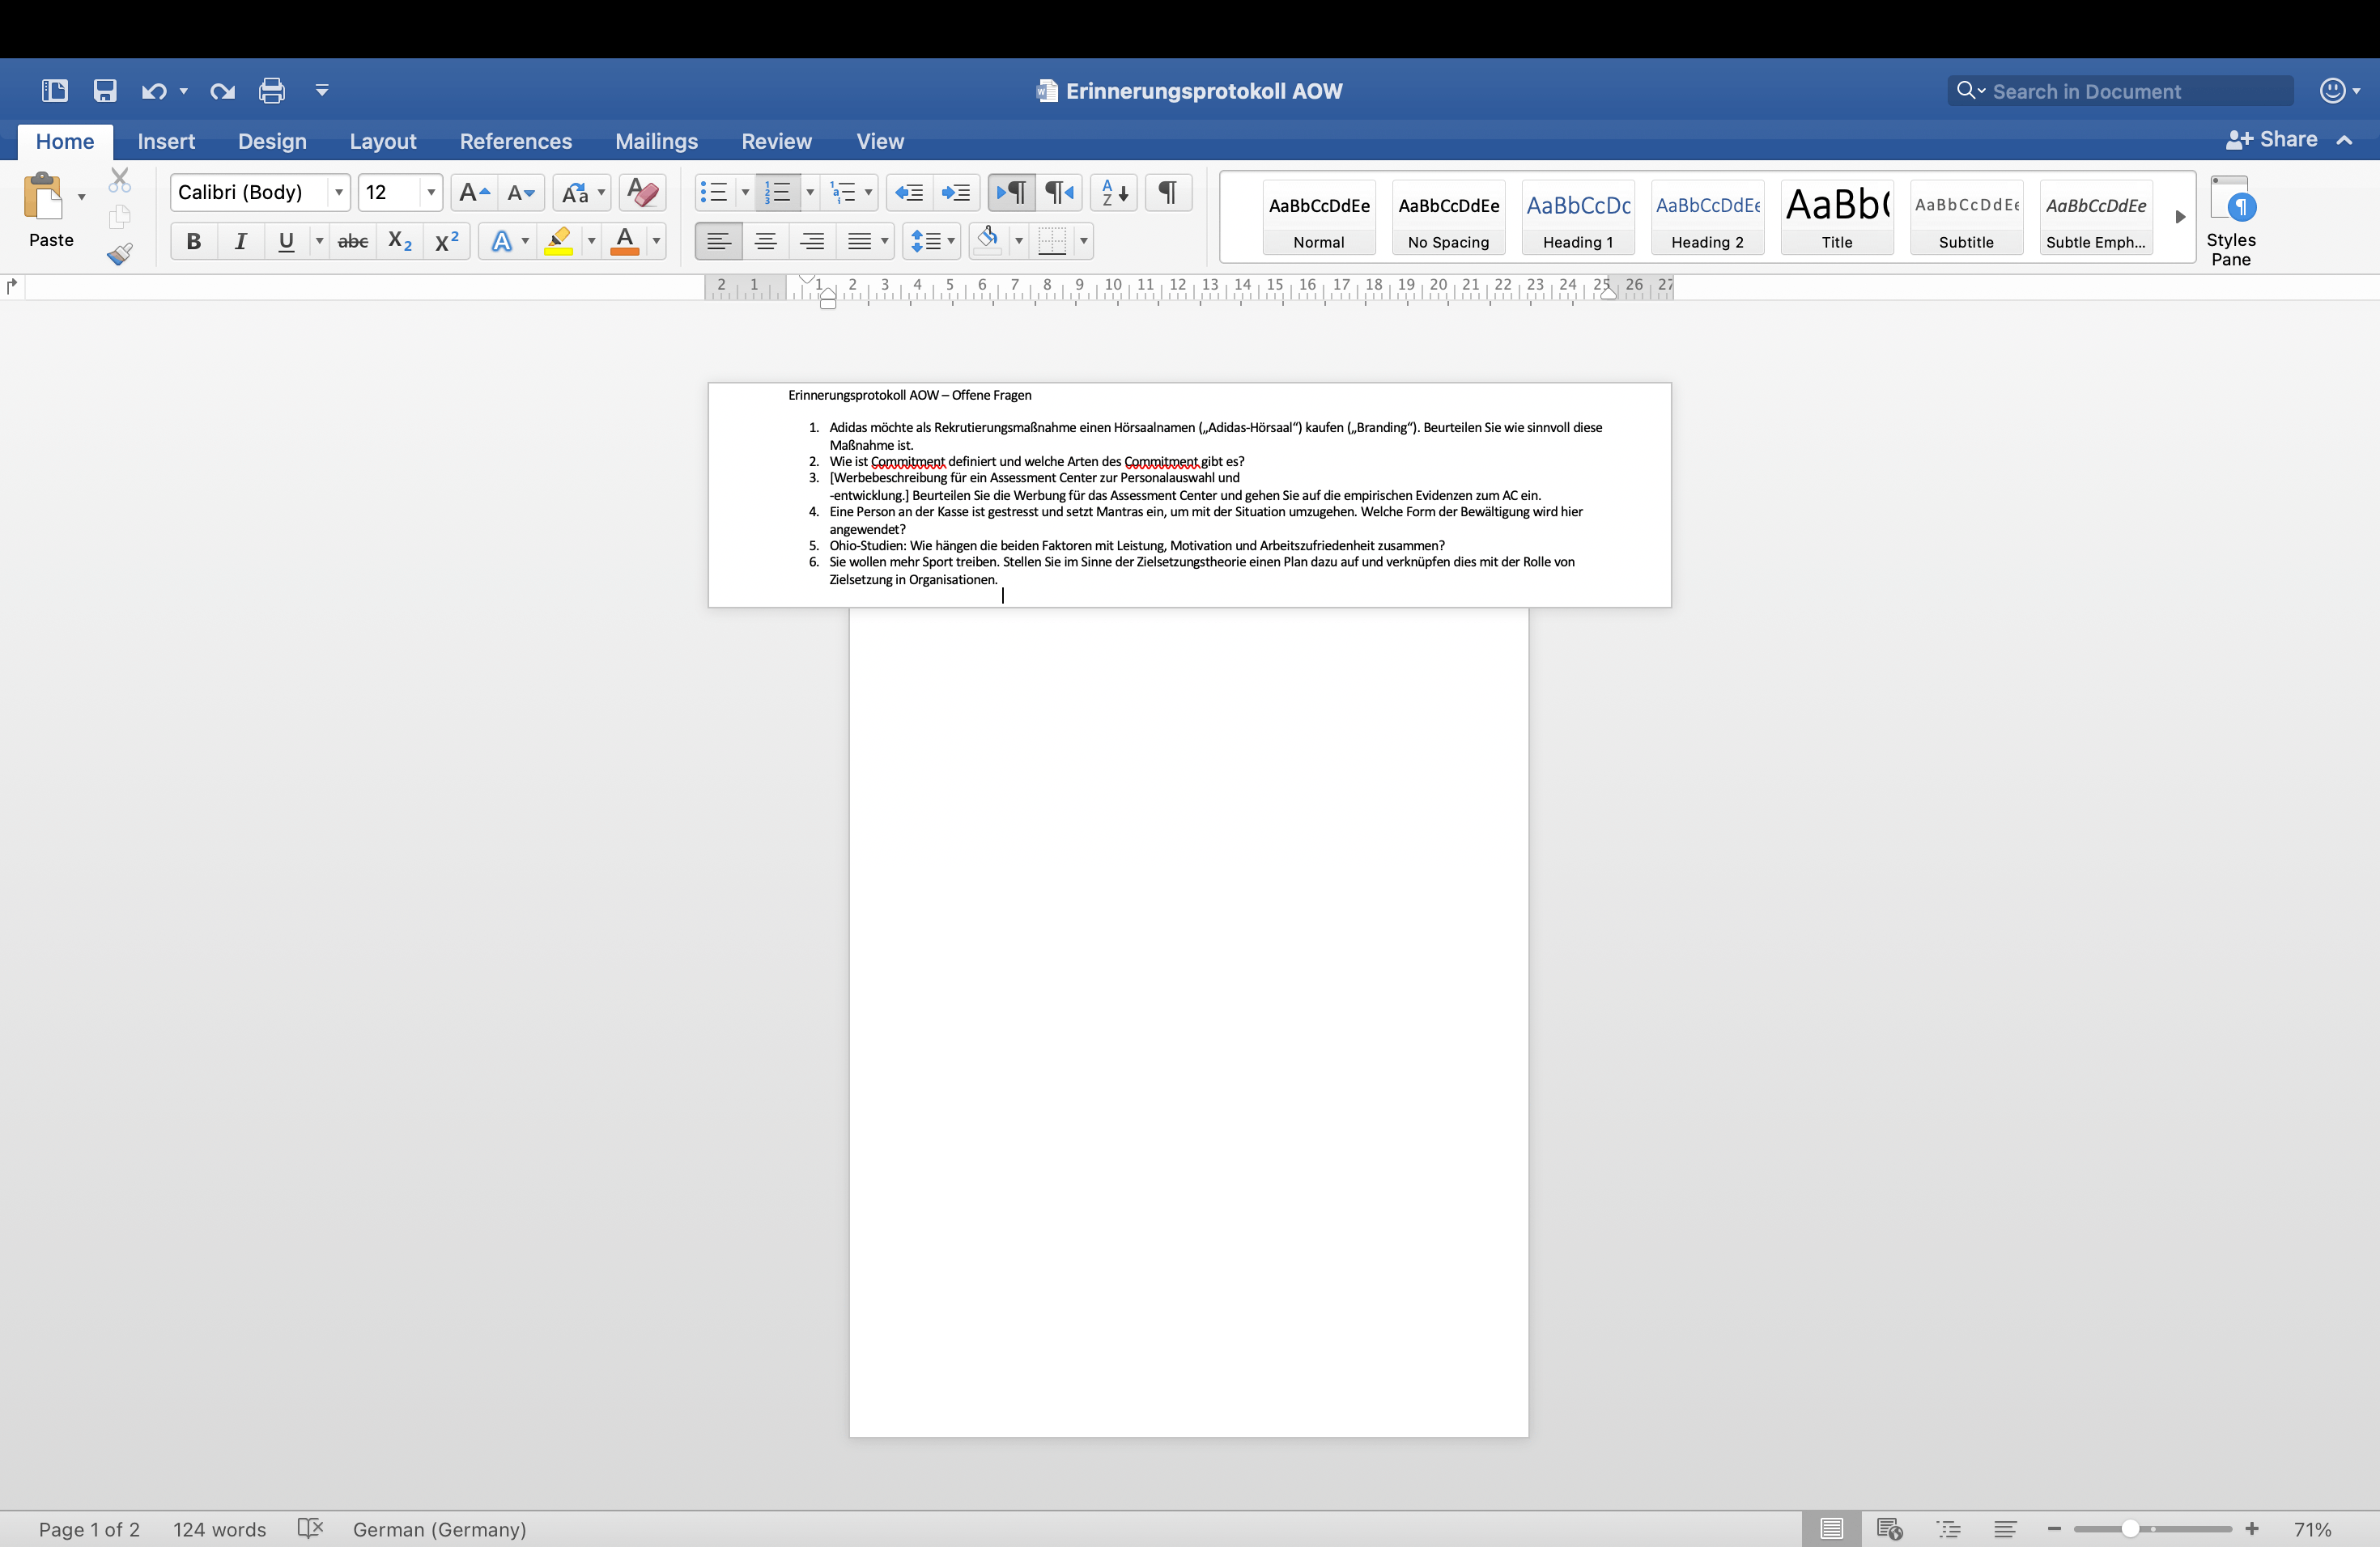Switch to Web Layout view icon
2380x1547 pixels.
pos(1889,1528)
